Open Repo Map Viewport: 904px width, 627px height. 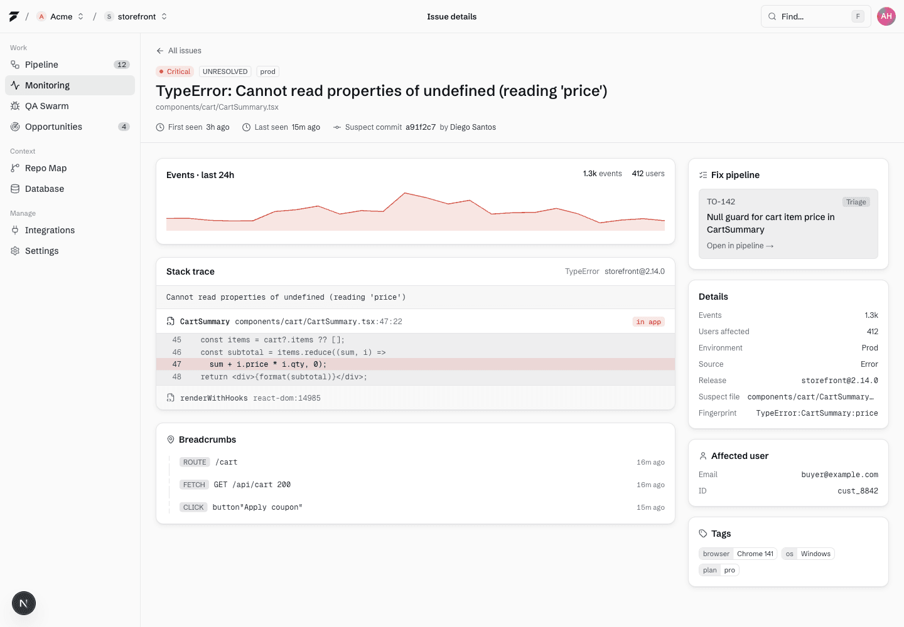(70, 168)
